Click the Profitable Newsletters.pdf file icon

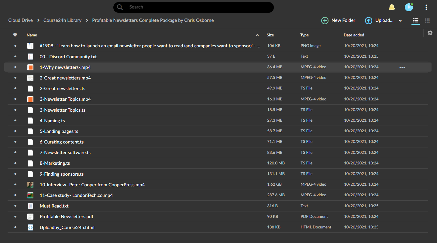(x=30, y=217)
